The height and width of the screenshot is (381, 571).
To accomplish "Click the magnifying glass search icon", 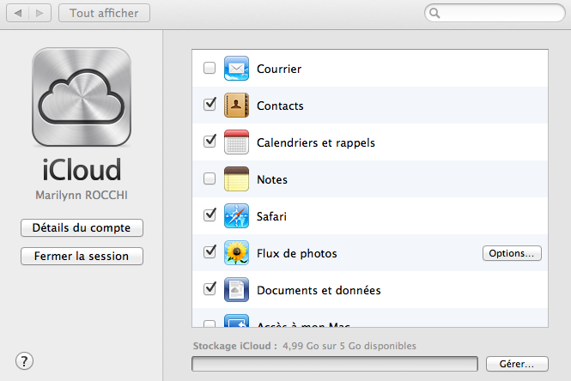I will tap(434, 13).
